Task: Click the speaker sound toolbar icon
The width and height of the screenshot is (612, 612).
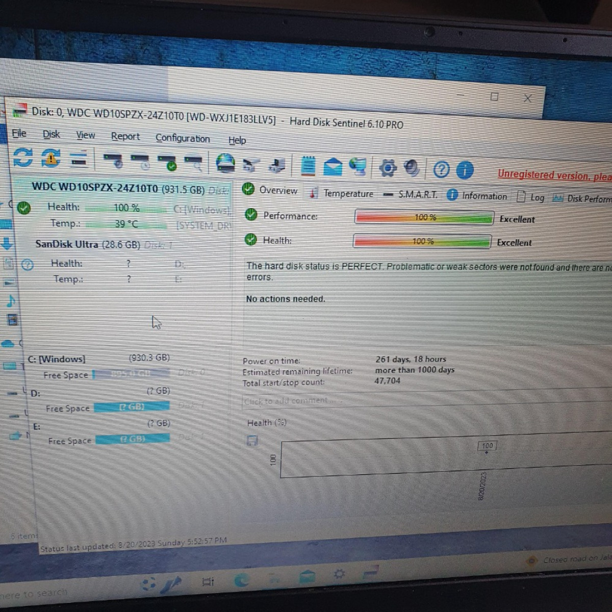Action: coord(412,168)
